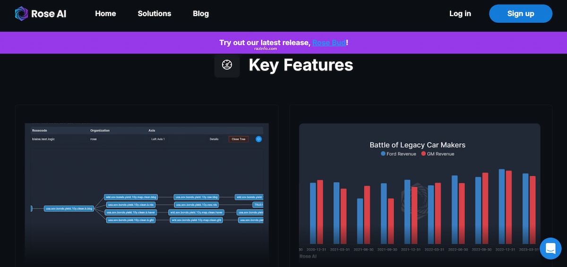Click the Key Features heading

click(301, 65)
